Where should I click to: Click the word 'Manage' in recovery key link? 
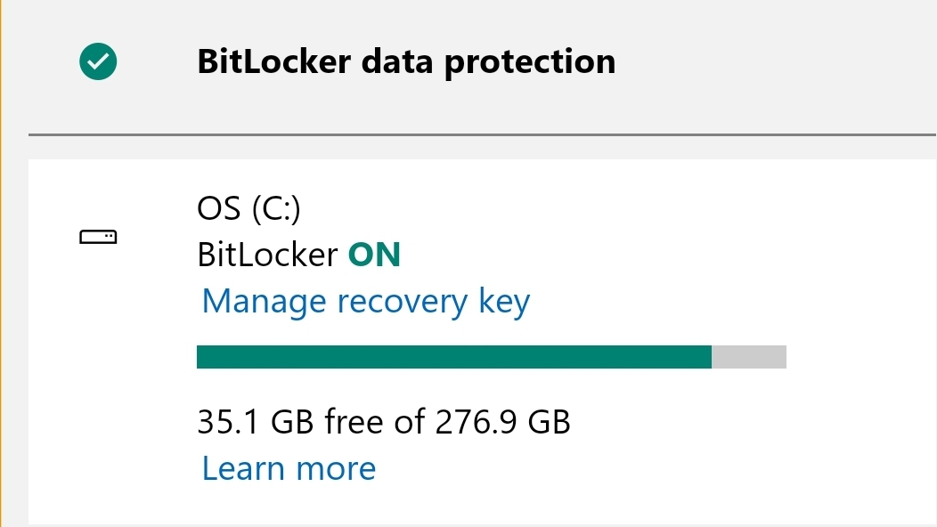click(x=264, y=302)
